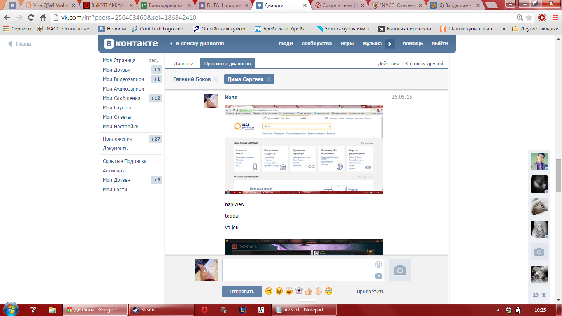This screenshot has height=316, width=562.
Task: Click the page vertical scrollbar thumb
Action: (558, 176)
